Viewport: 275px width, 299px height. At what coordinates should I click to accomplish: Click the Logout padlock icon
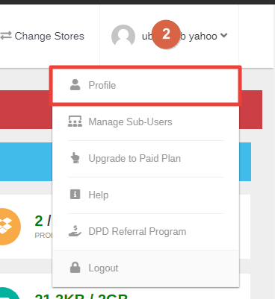coord(75,268)
